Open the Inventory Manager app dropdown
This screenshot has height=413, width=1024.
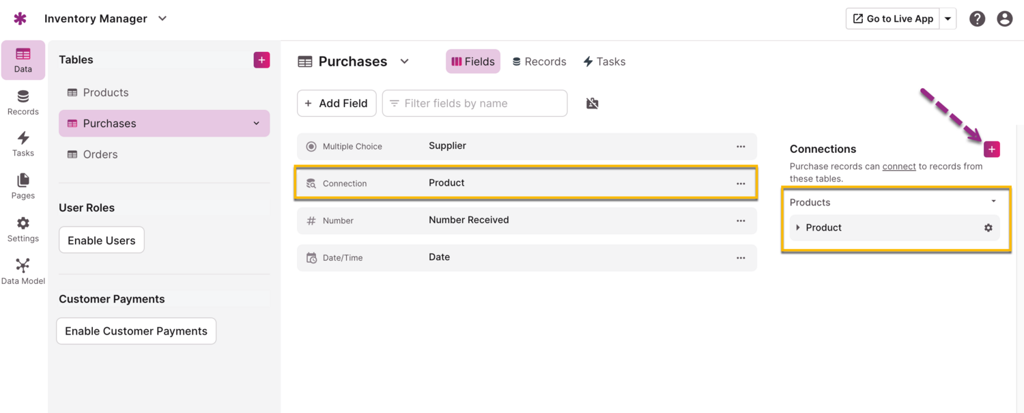click(162, 18)
